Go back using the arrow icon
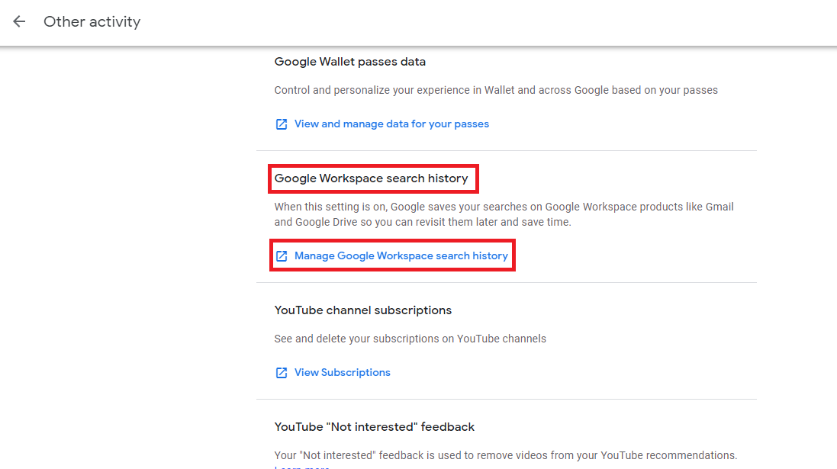This screenshot has height=469, width=837. (19, 21)
